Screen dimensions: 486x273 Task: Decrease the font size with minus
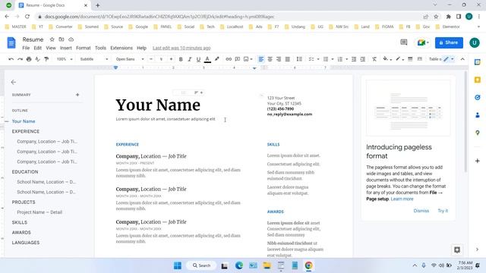(151, 59)
